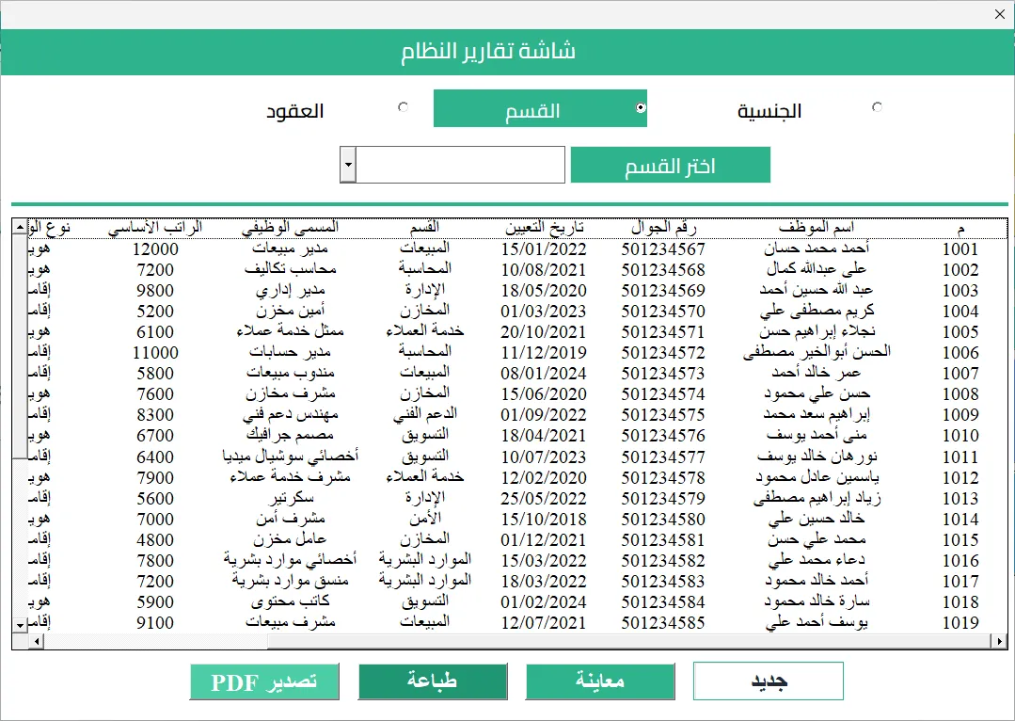The width and height of the screenshot is (1015, 721).
Task: Click job title منسق موارد بشرية
Action: point(290,581)
